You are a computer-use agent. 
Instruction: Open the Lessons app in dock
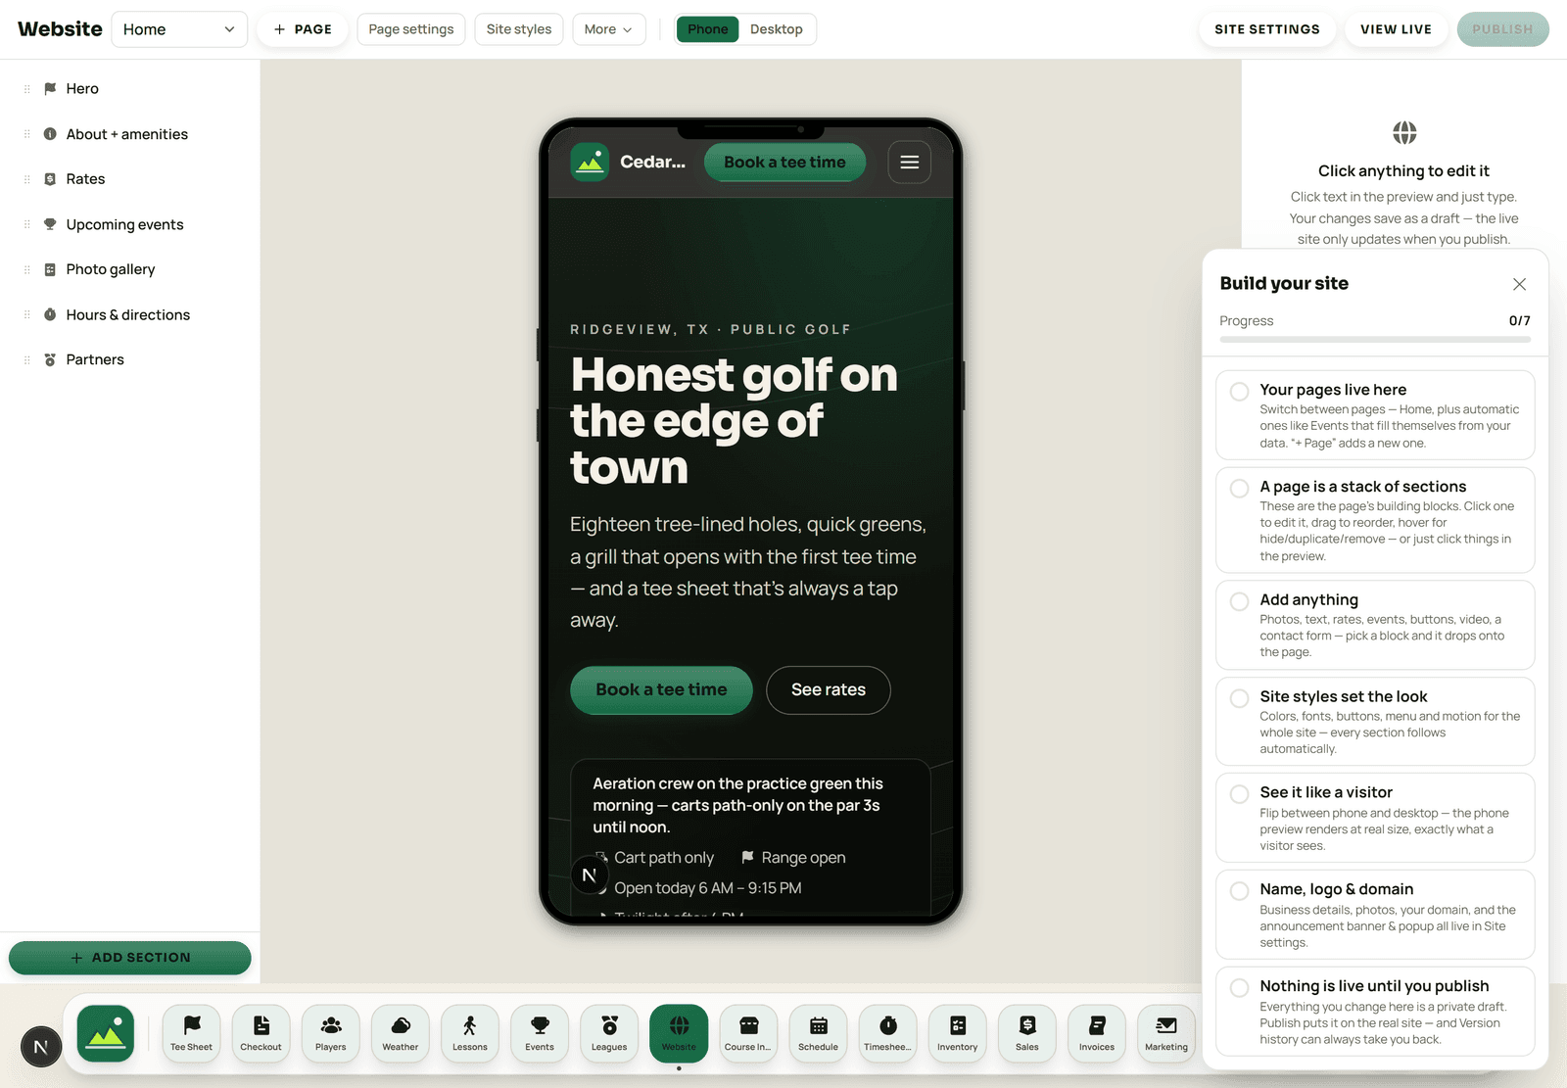469,1033
